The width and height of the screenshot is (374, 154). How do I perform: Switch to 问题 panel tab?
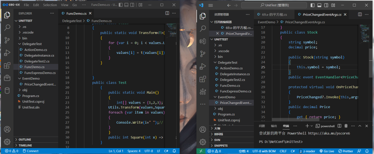(262, 126)
